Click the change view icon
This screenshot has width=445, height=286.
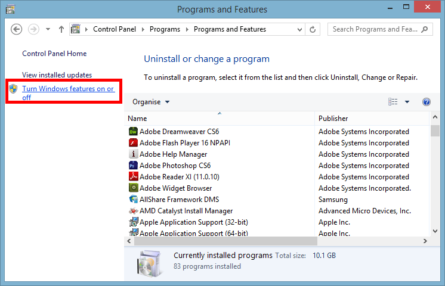pyautogui.click(x=393, y=102)
